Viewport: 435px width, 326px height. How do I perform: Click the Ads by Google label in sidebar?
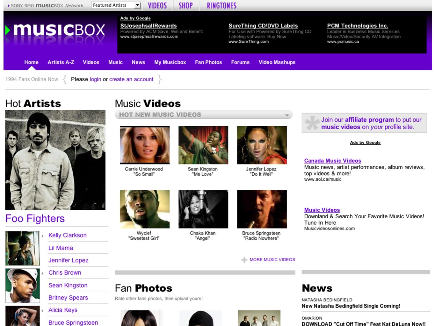(x=365, y=142)
